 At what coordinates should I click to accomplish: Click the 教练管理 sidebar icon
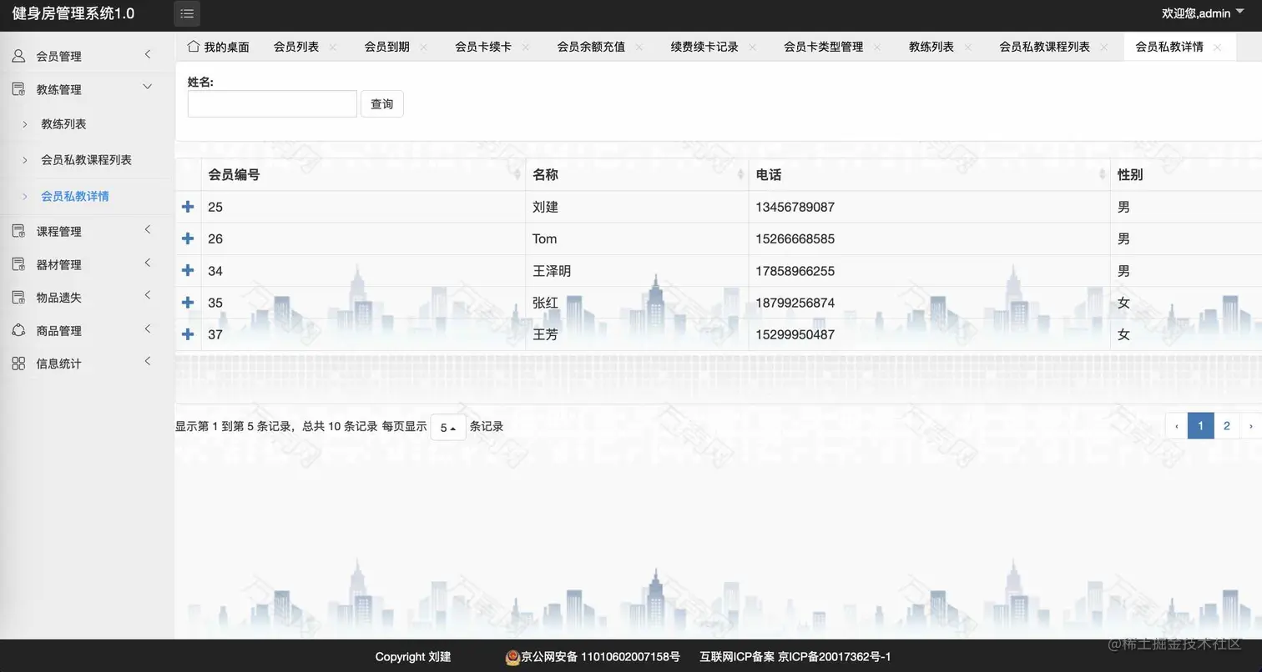click(x=18, y=89)
